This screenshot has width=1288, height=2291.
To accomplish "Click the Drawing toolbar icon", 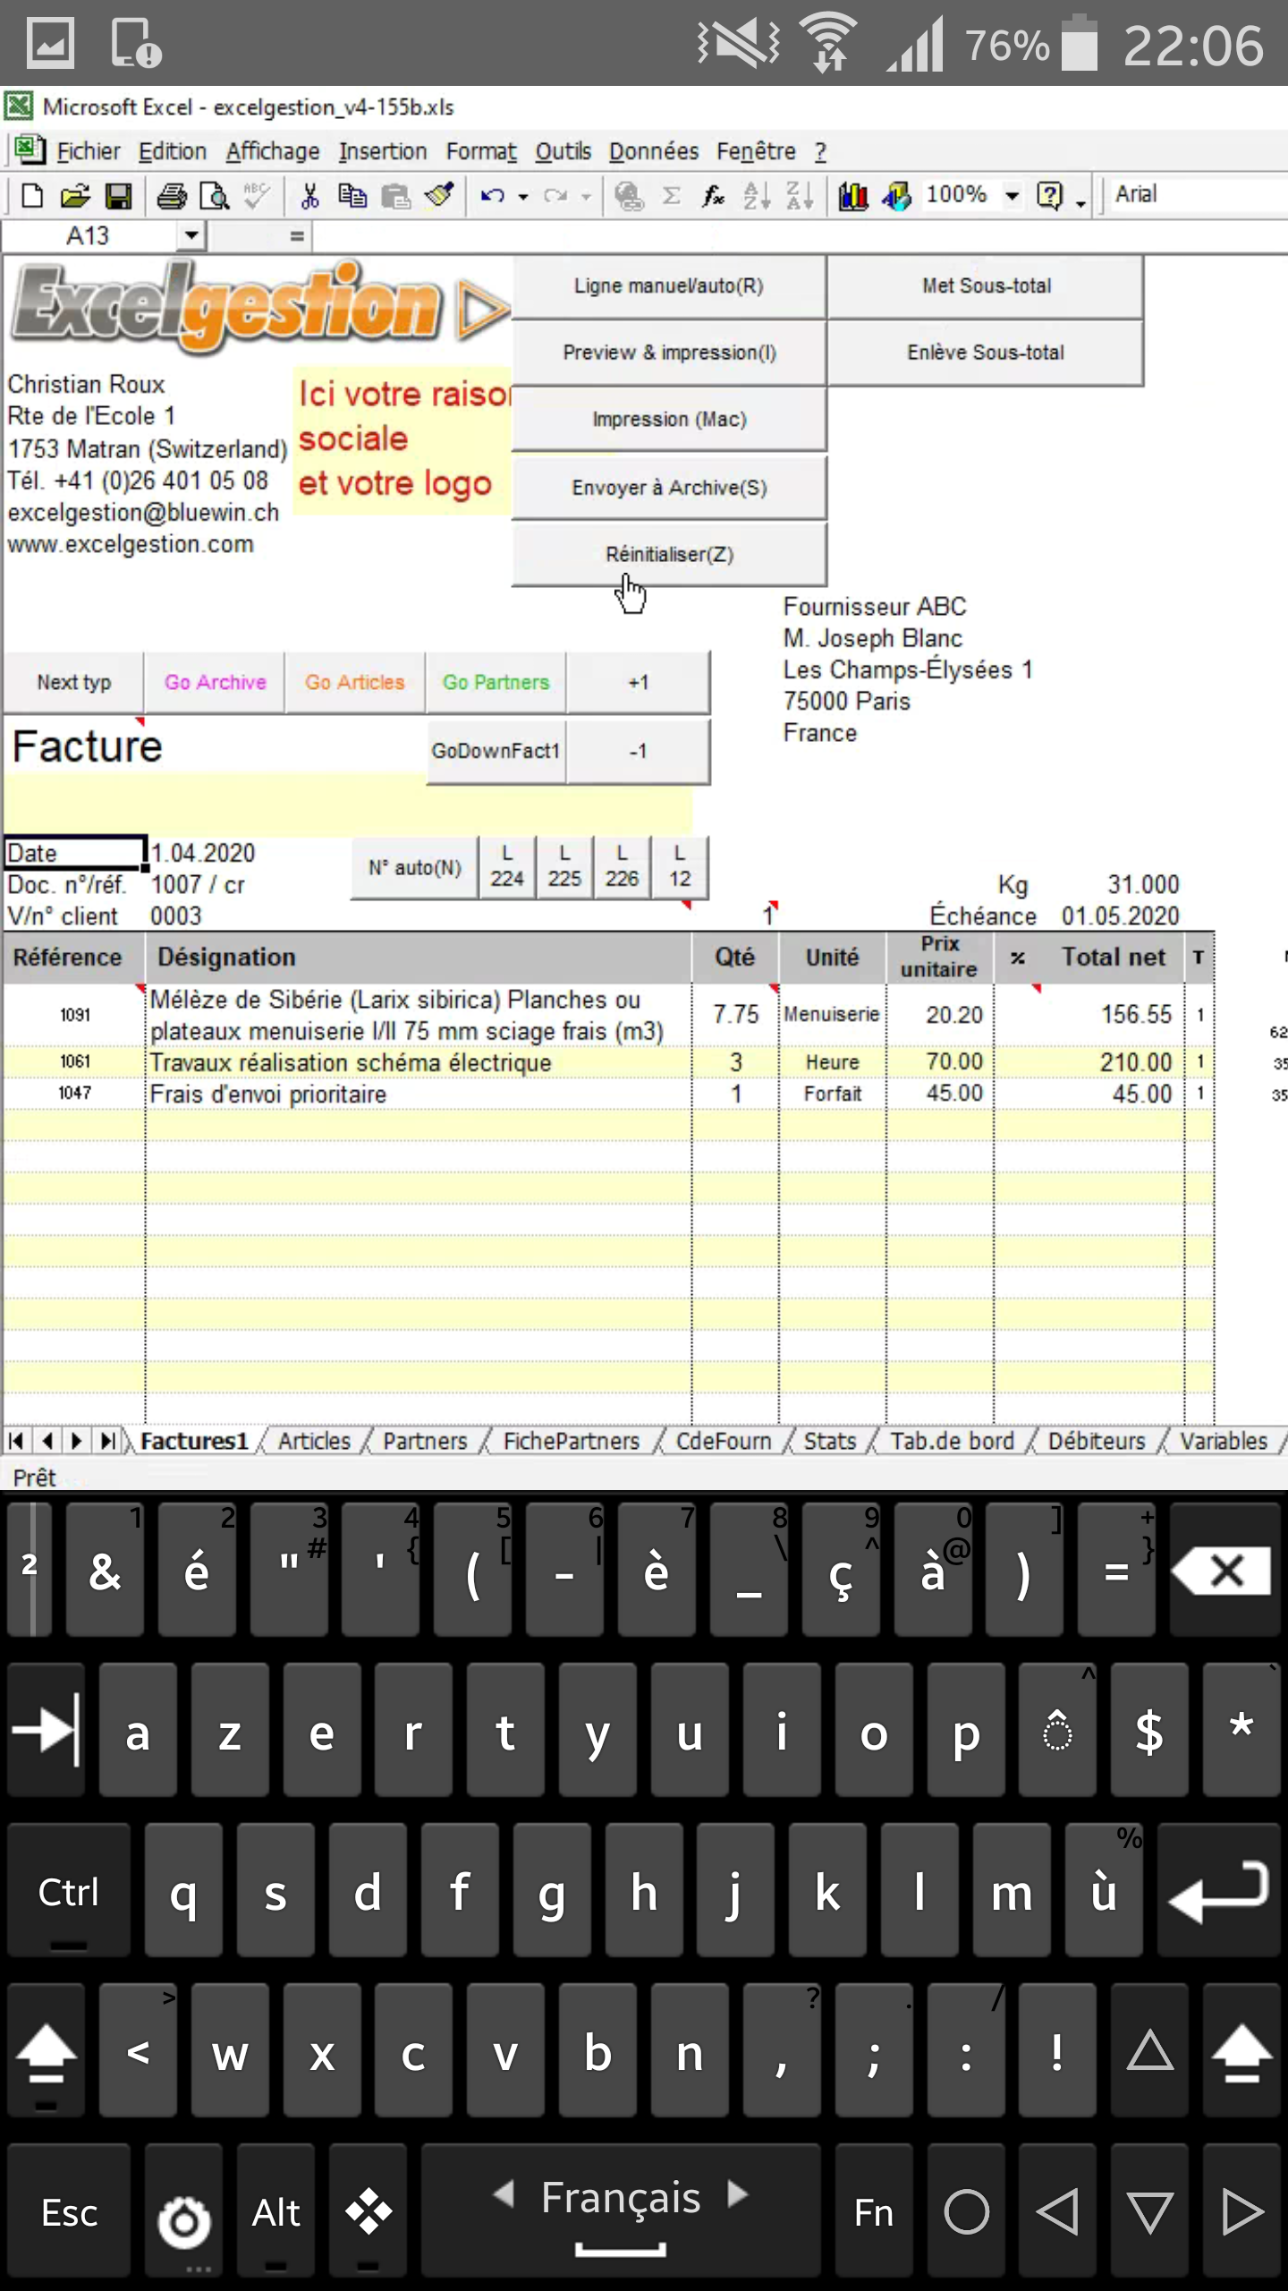I will [x=896, y=195].
